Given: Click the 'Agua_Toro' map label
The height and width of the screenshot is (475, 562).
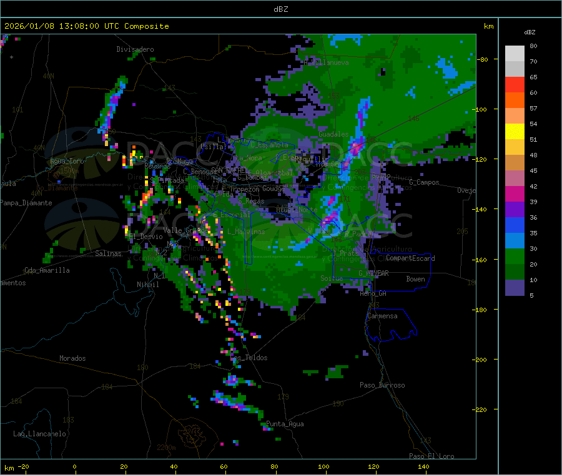Looking at the screenshot, I should point(67,161).
